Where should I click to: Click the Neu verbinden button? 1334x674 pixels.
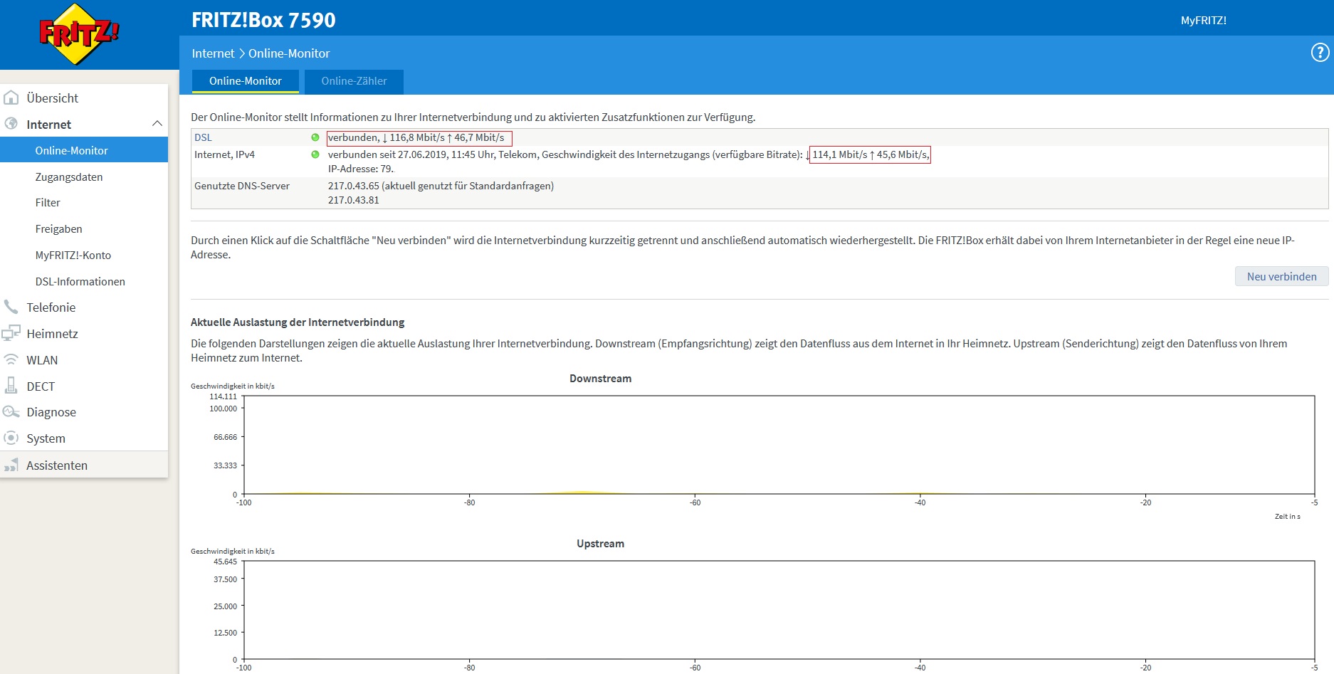[x=1281, y=276]
